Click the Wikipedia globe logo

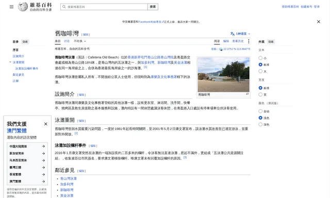tap(23, 7)
